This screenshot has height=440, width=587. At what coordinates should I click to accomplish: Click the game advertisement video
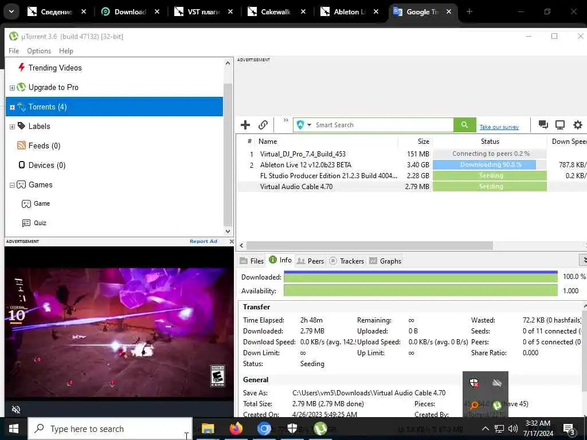119,332
